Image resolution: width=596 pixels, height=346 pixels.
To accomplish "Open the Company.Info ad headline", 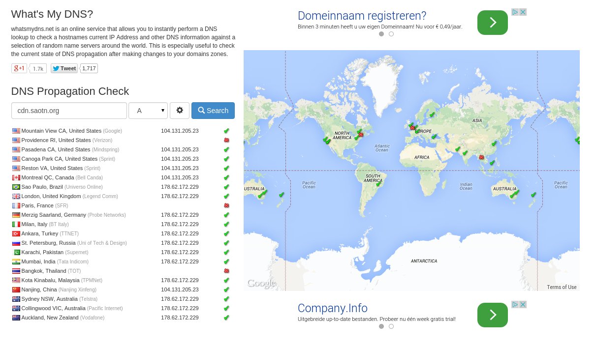I will (333, 308).
